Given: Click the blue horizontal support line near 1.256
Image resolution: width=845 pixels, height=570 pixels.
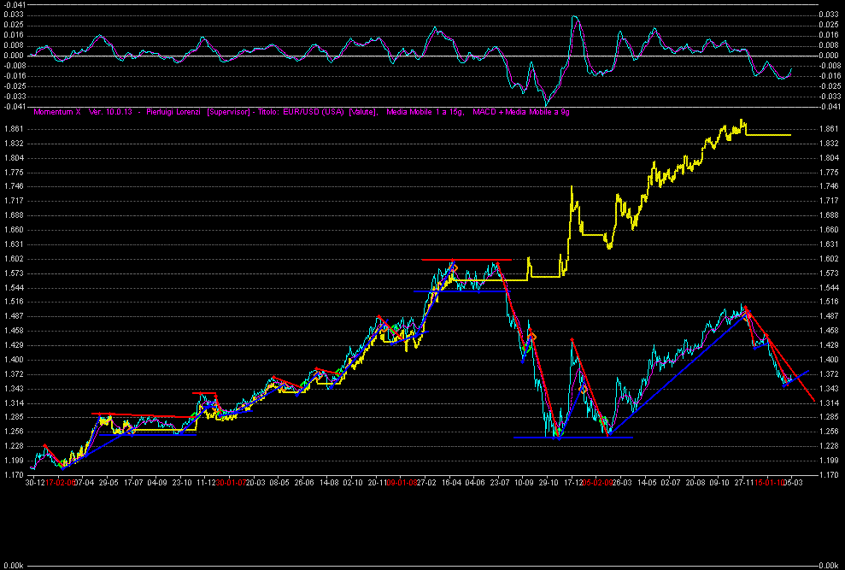Looking at the screenshot, I should (x=572, y=438).
